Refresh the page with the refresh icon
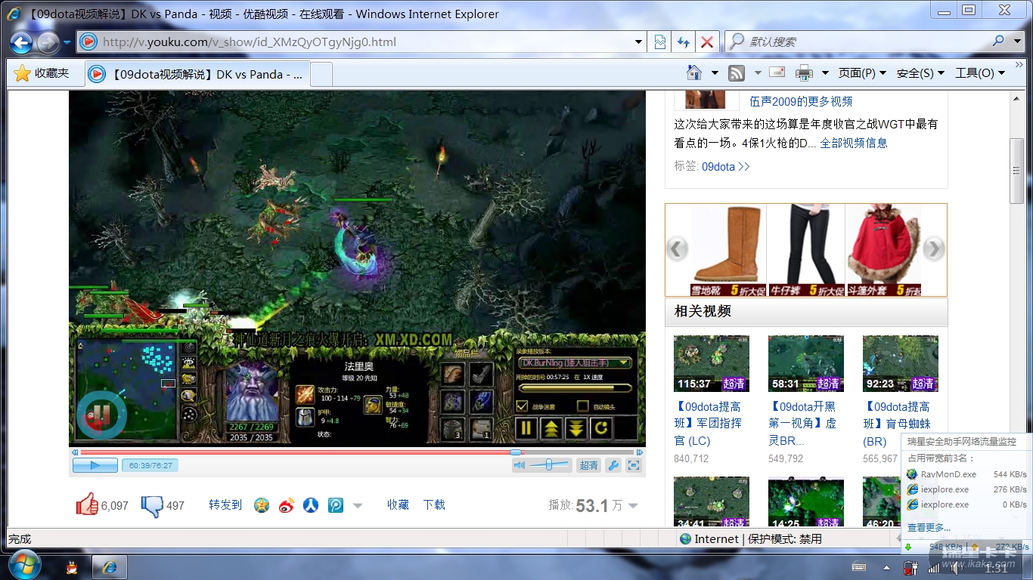 click(x=684, y=42)
